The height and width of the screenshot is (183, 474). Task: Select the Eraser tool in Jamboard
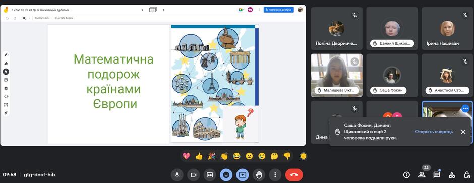(6, 63)
